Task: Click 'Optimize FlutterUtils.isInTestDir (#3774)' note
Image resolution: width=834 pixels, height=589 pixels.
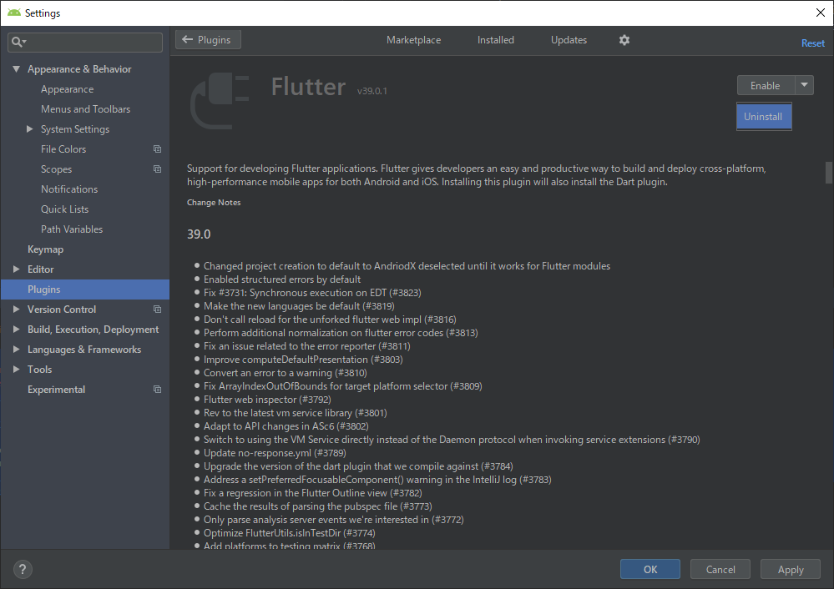Action: [290, 532]
